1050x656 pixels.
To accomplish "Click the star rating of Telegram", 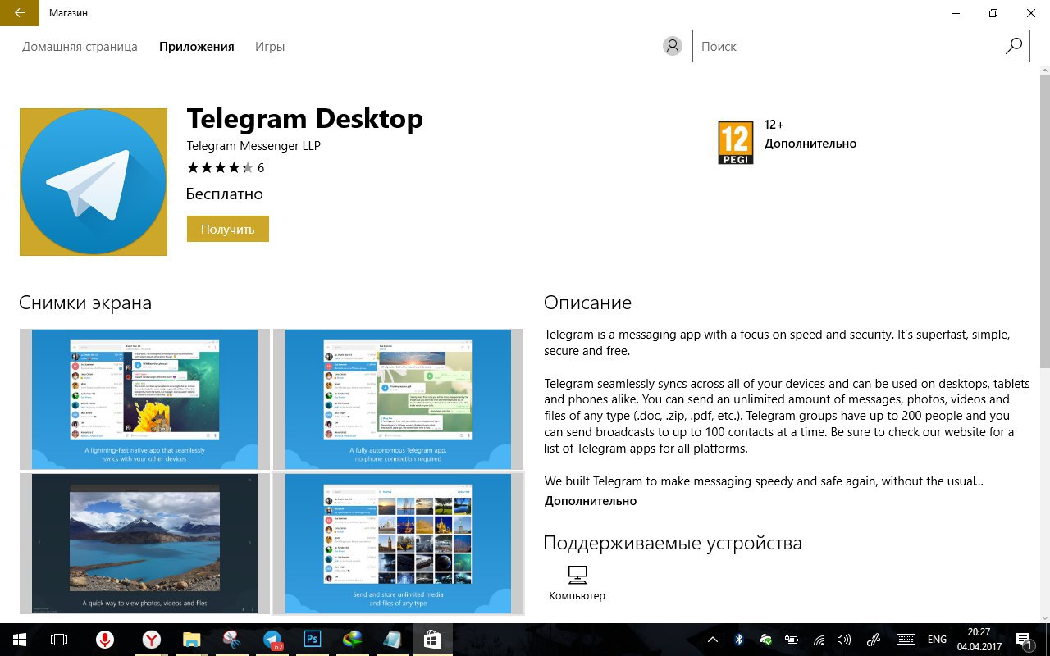I will click(220, 168).
